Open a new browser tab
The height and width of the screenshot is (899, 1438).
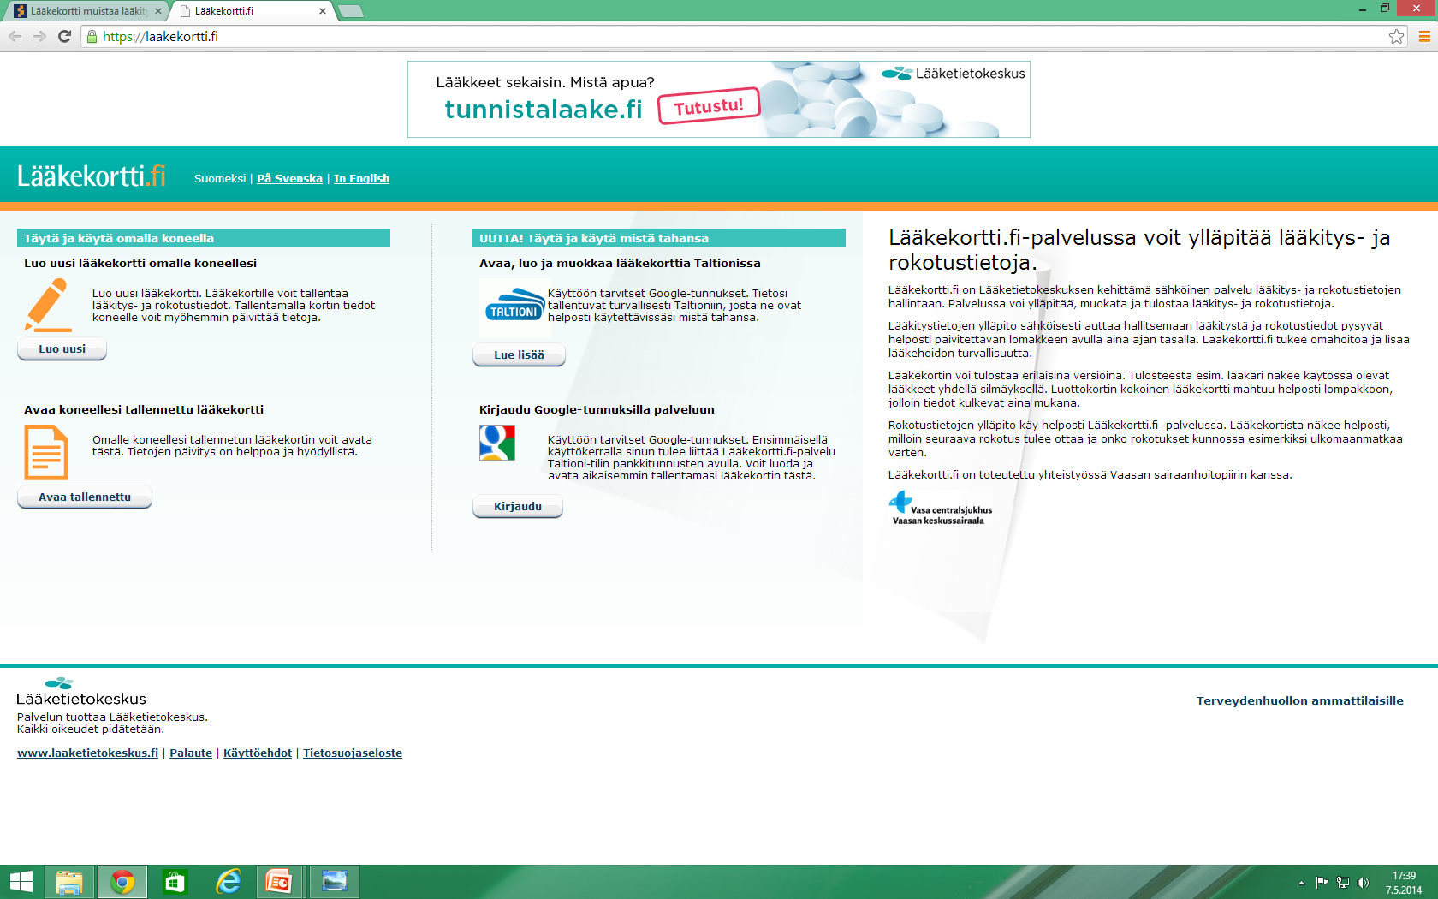(x=351, y=11)
